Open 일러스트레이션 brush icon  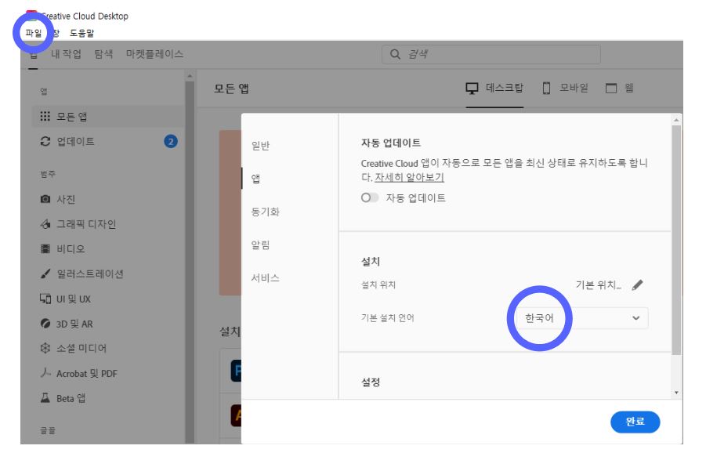(x=45, y=274)
